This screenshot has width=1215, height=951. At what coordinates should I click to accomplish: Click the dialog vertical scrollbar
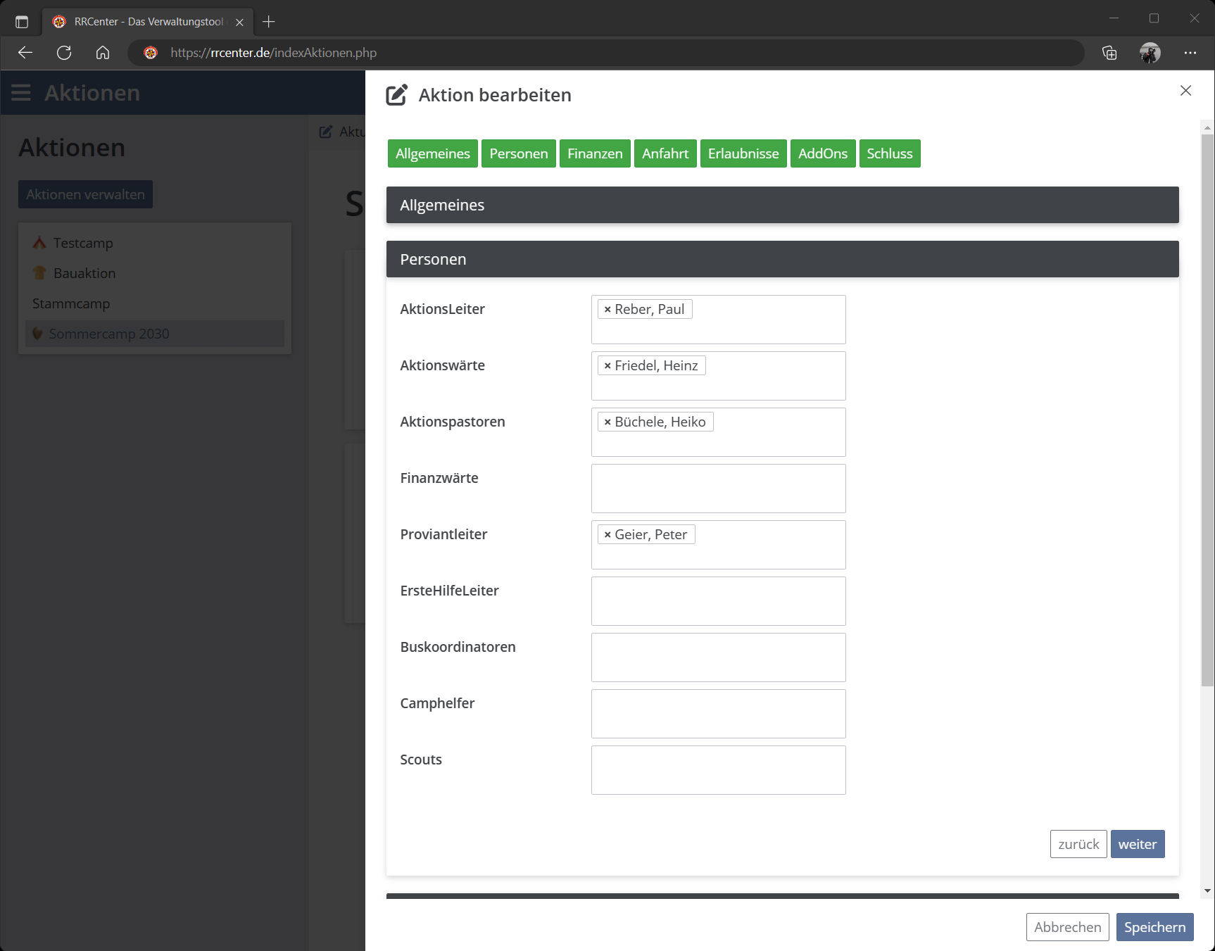point(1207,408)
